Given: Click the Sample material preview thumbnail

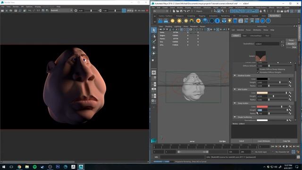Looking at the screenshot, I should (260, 56).
